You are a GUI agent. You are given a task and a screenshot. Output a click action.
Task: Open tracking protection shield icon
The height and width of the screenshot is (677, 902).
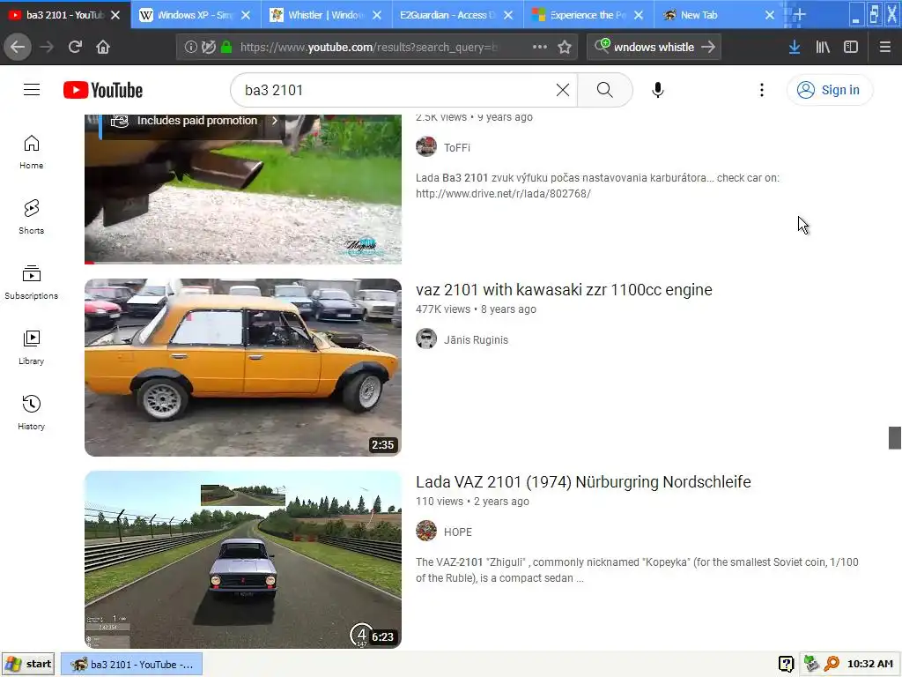coord(208,48)
